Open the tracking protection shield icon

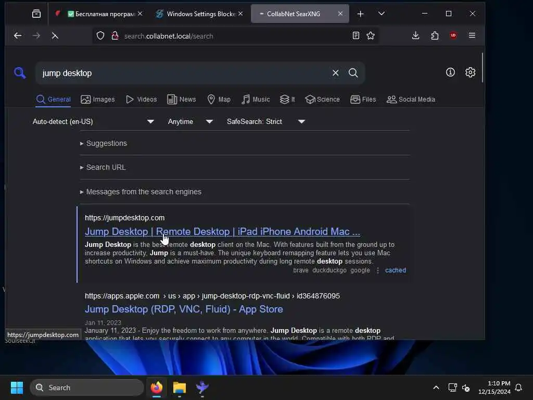[100, 36]
